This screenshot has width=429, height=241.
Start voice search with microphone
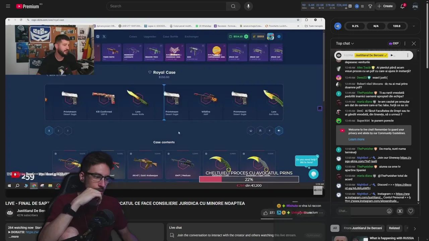coord(248,6)
